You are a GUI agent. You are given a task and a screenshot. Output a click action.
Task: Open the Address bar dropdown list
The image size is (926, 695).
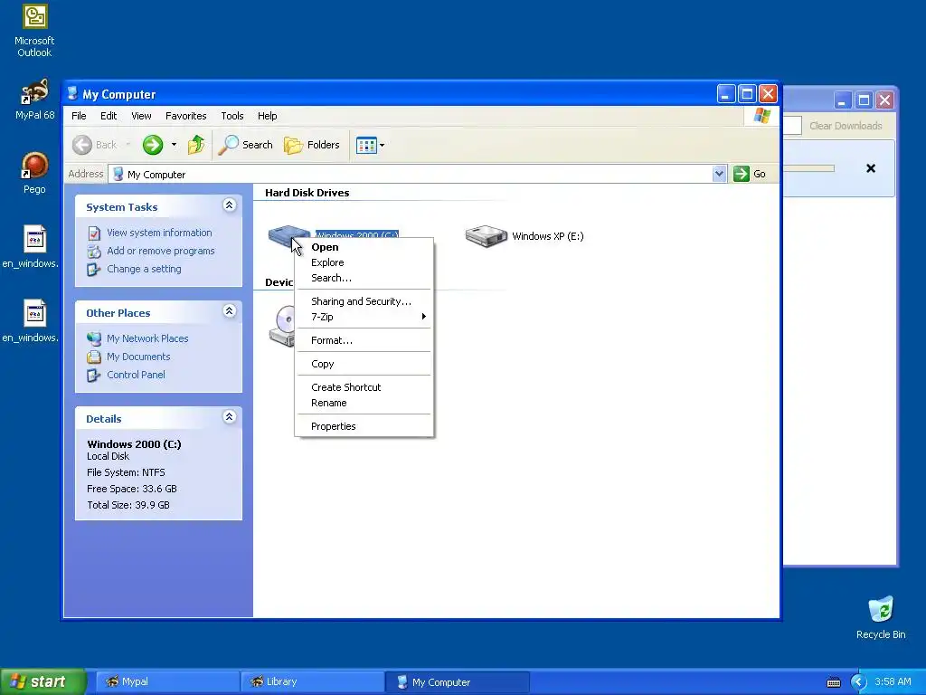(x=719, y=174)
